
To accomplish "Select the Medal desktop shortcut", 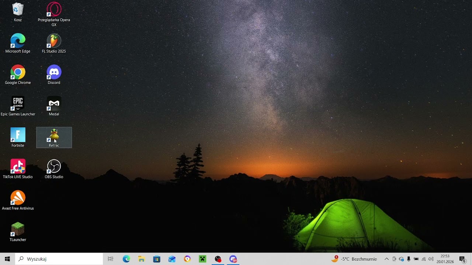I will coord(54,106).
